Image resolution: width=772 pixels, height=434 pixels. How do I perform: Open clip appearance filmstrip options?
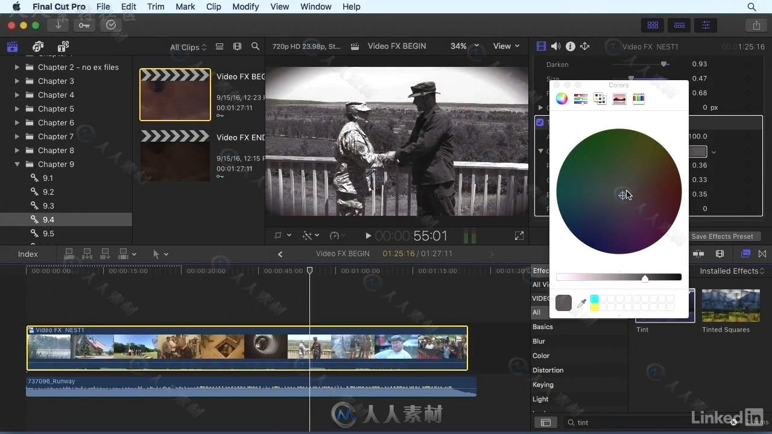pyautogui.click(x=237, y=46)
